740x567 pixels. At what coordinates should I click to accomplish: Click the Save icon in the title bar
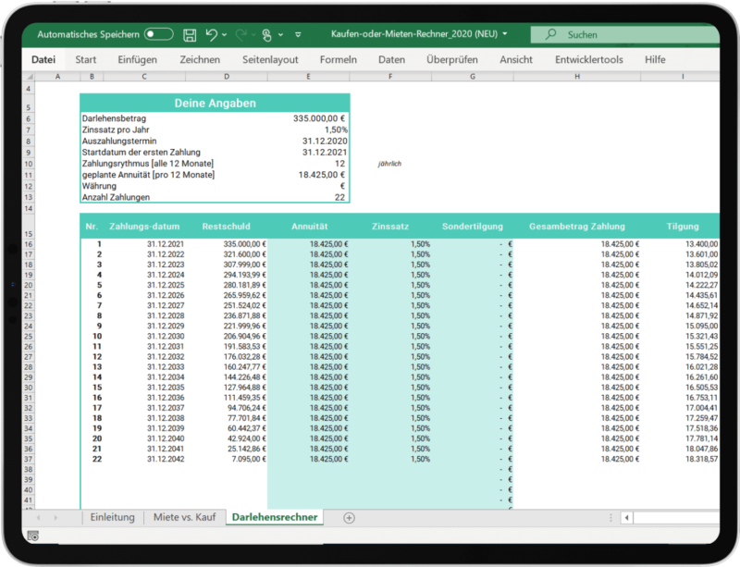(190, 35)
